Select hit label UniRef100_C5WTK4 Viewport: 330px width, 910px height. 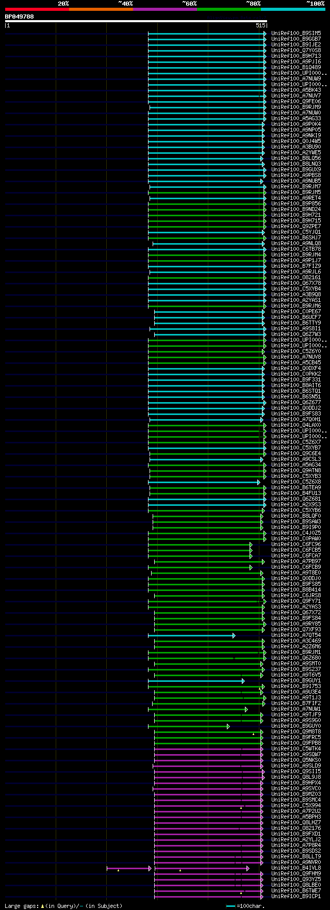pyautogui.click(x=296, y=748)
